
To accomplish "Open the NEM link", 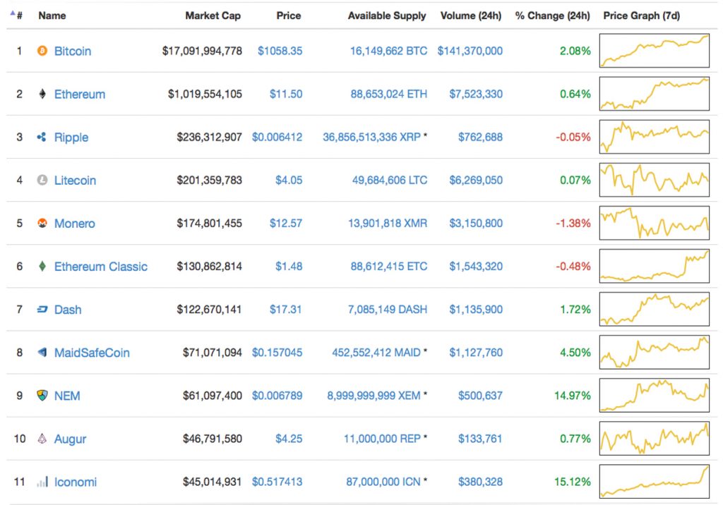I will pos(67,396).
